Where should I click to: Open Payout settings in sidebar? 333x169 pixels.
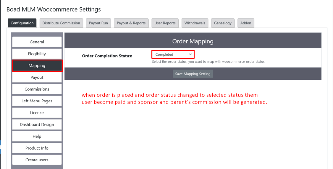[x=37, y=77]
